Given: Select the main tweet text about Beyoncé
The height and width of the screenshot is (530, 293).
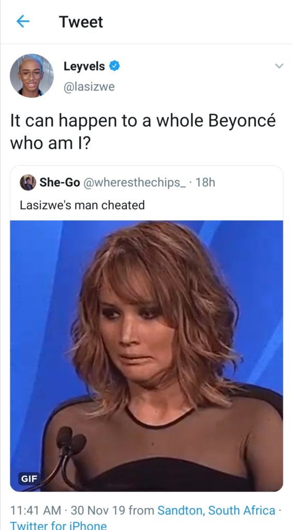Looking at the screenshot, I should click(x=143, y=132).
